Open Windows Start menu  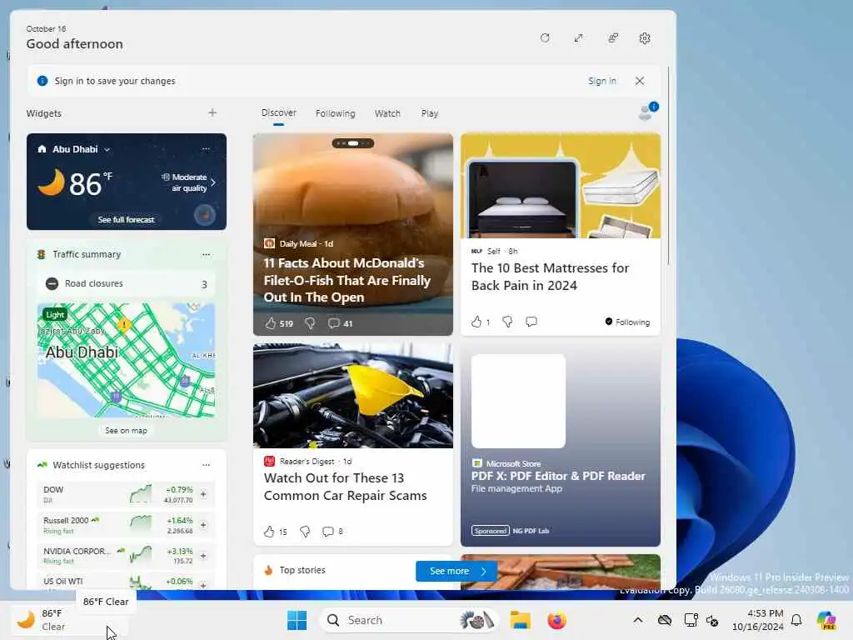(297, 620)
